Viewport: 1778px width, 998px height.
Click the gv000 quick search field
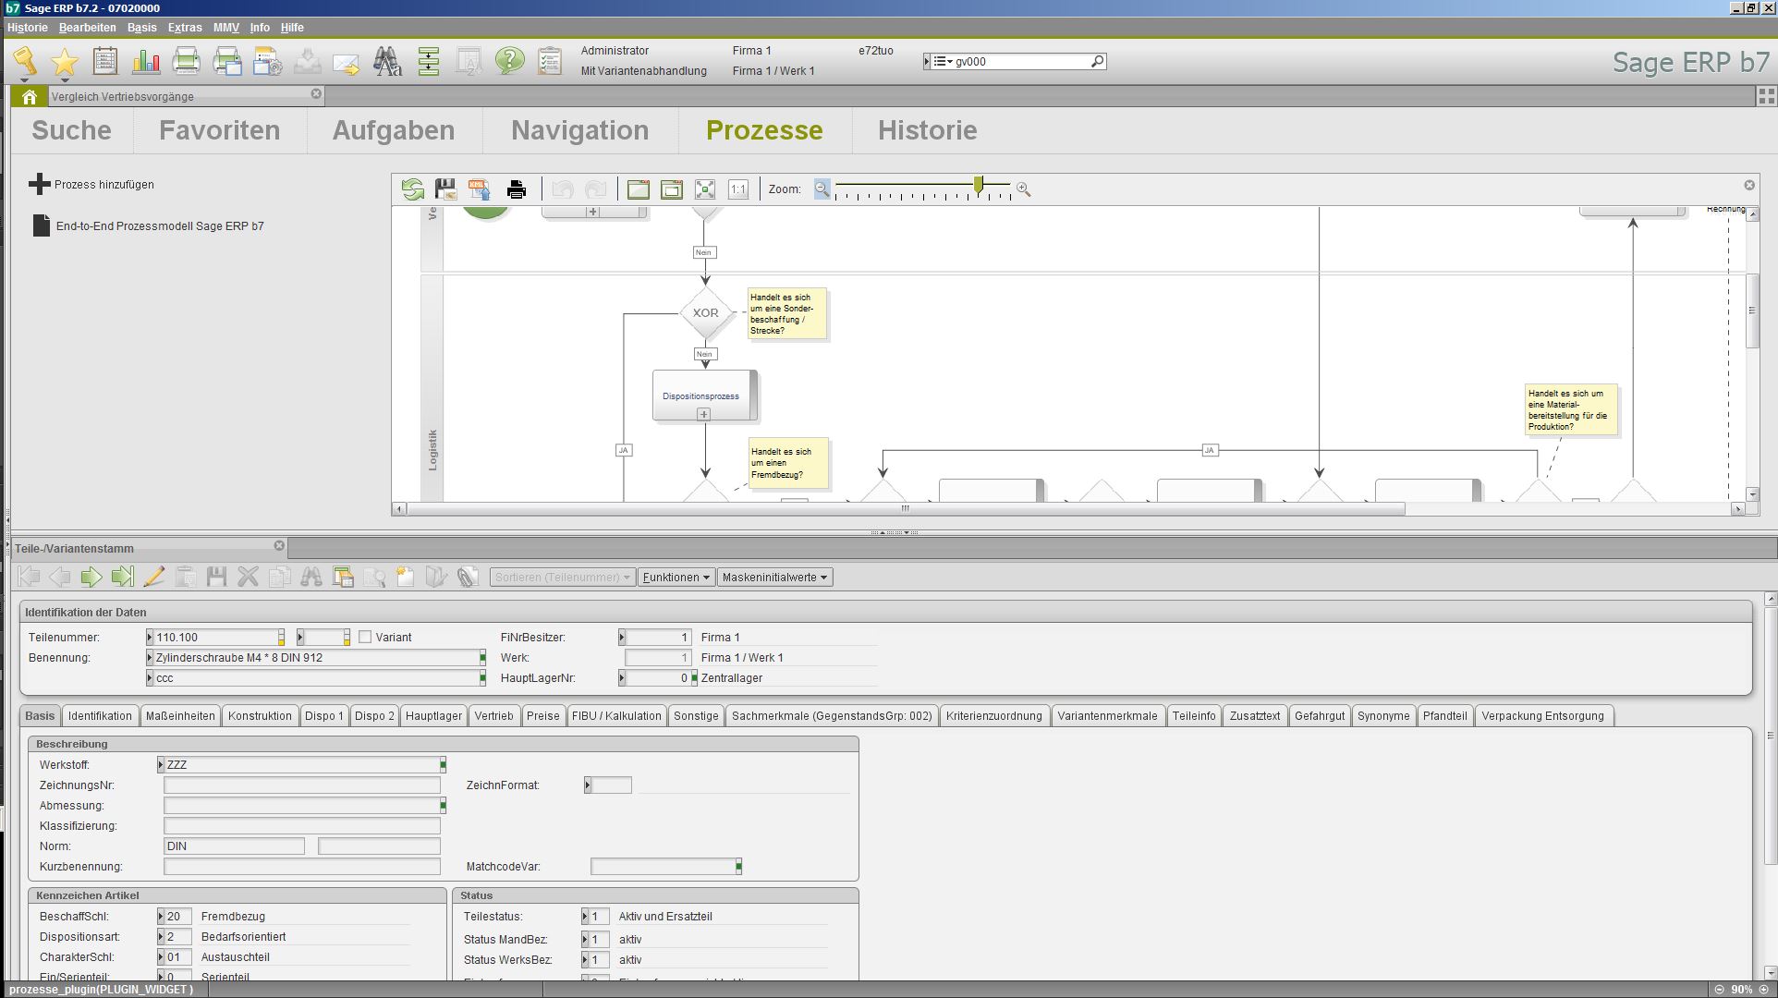pyautogui.click(x=1021, y=62)
